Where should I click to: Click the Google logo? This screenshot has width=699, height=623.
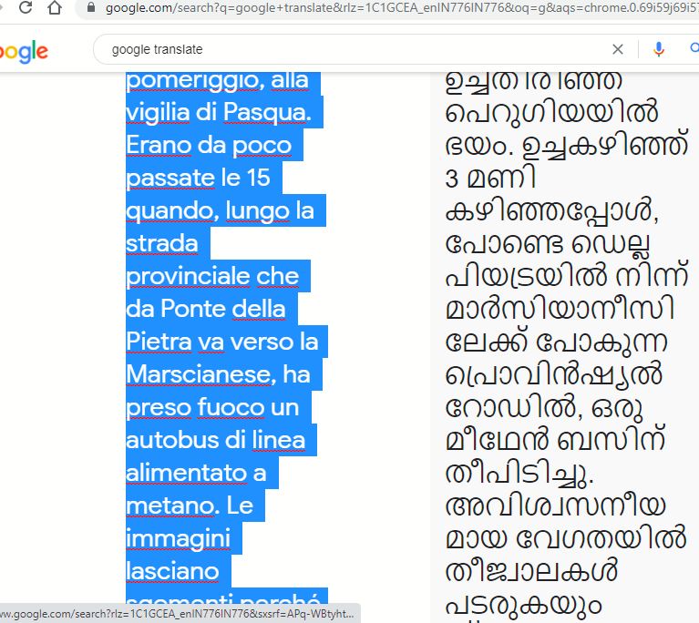23,51
